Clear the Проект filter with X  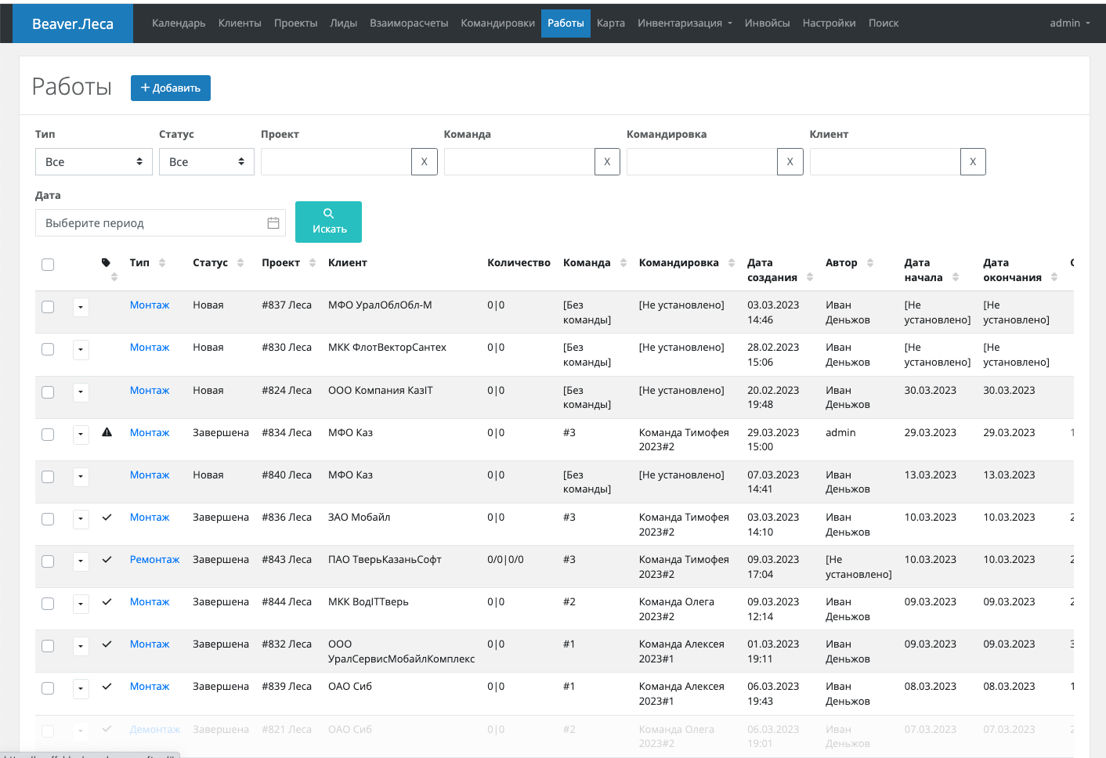click(x=424, y=162)
